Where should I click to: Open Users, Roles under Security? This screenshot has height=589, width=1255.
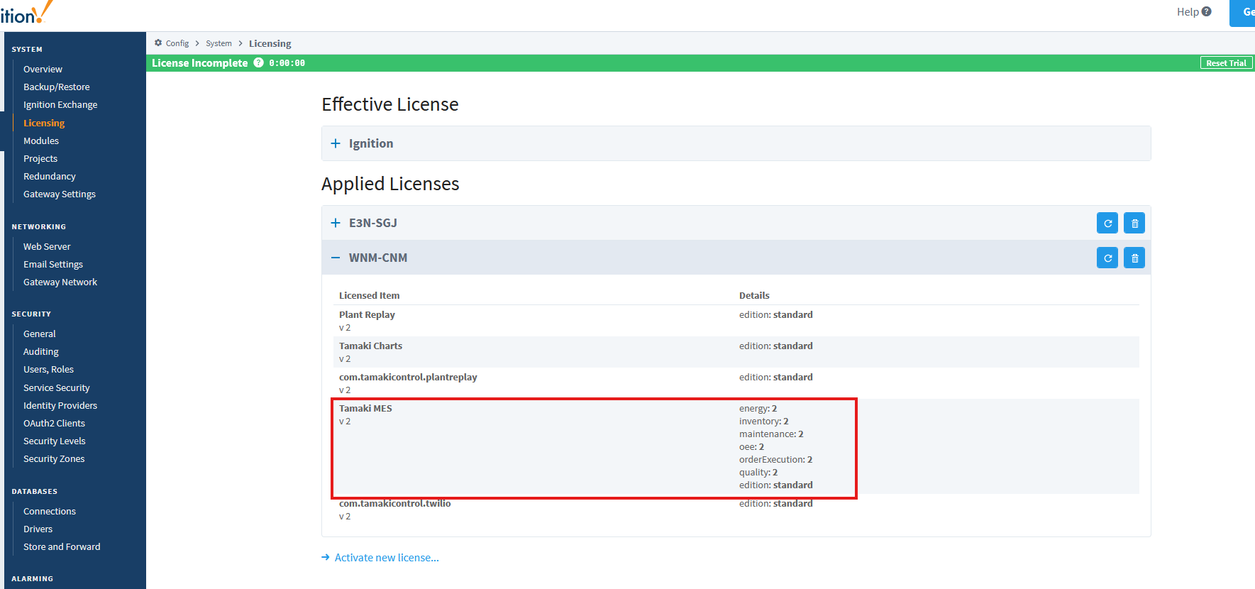point(48,369)
